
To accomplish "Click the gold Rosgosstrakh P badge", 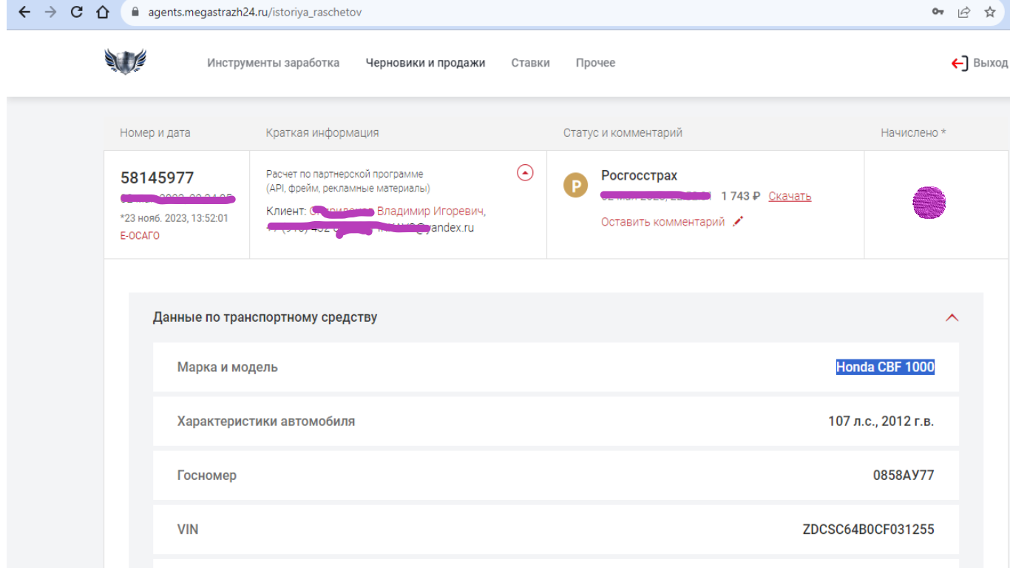I will pyautogui.click(x=575, y=185).
